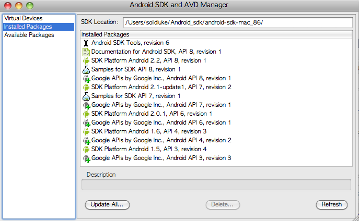The height and width of the screenshot is (221, 359).
Task: Zoom the window with the green button
Action: 30,6
